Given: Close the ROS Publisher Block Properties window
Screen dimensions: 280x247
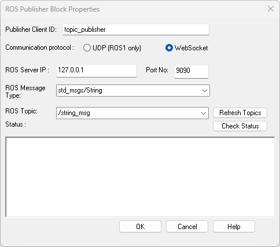Looking at the screenshot, I should click(271, 9).
